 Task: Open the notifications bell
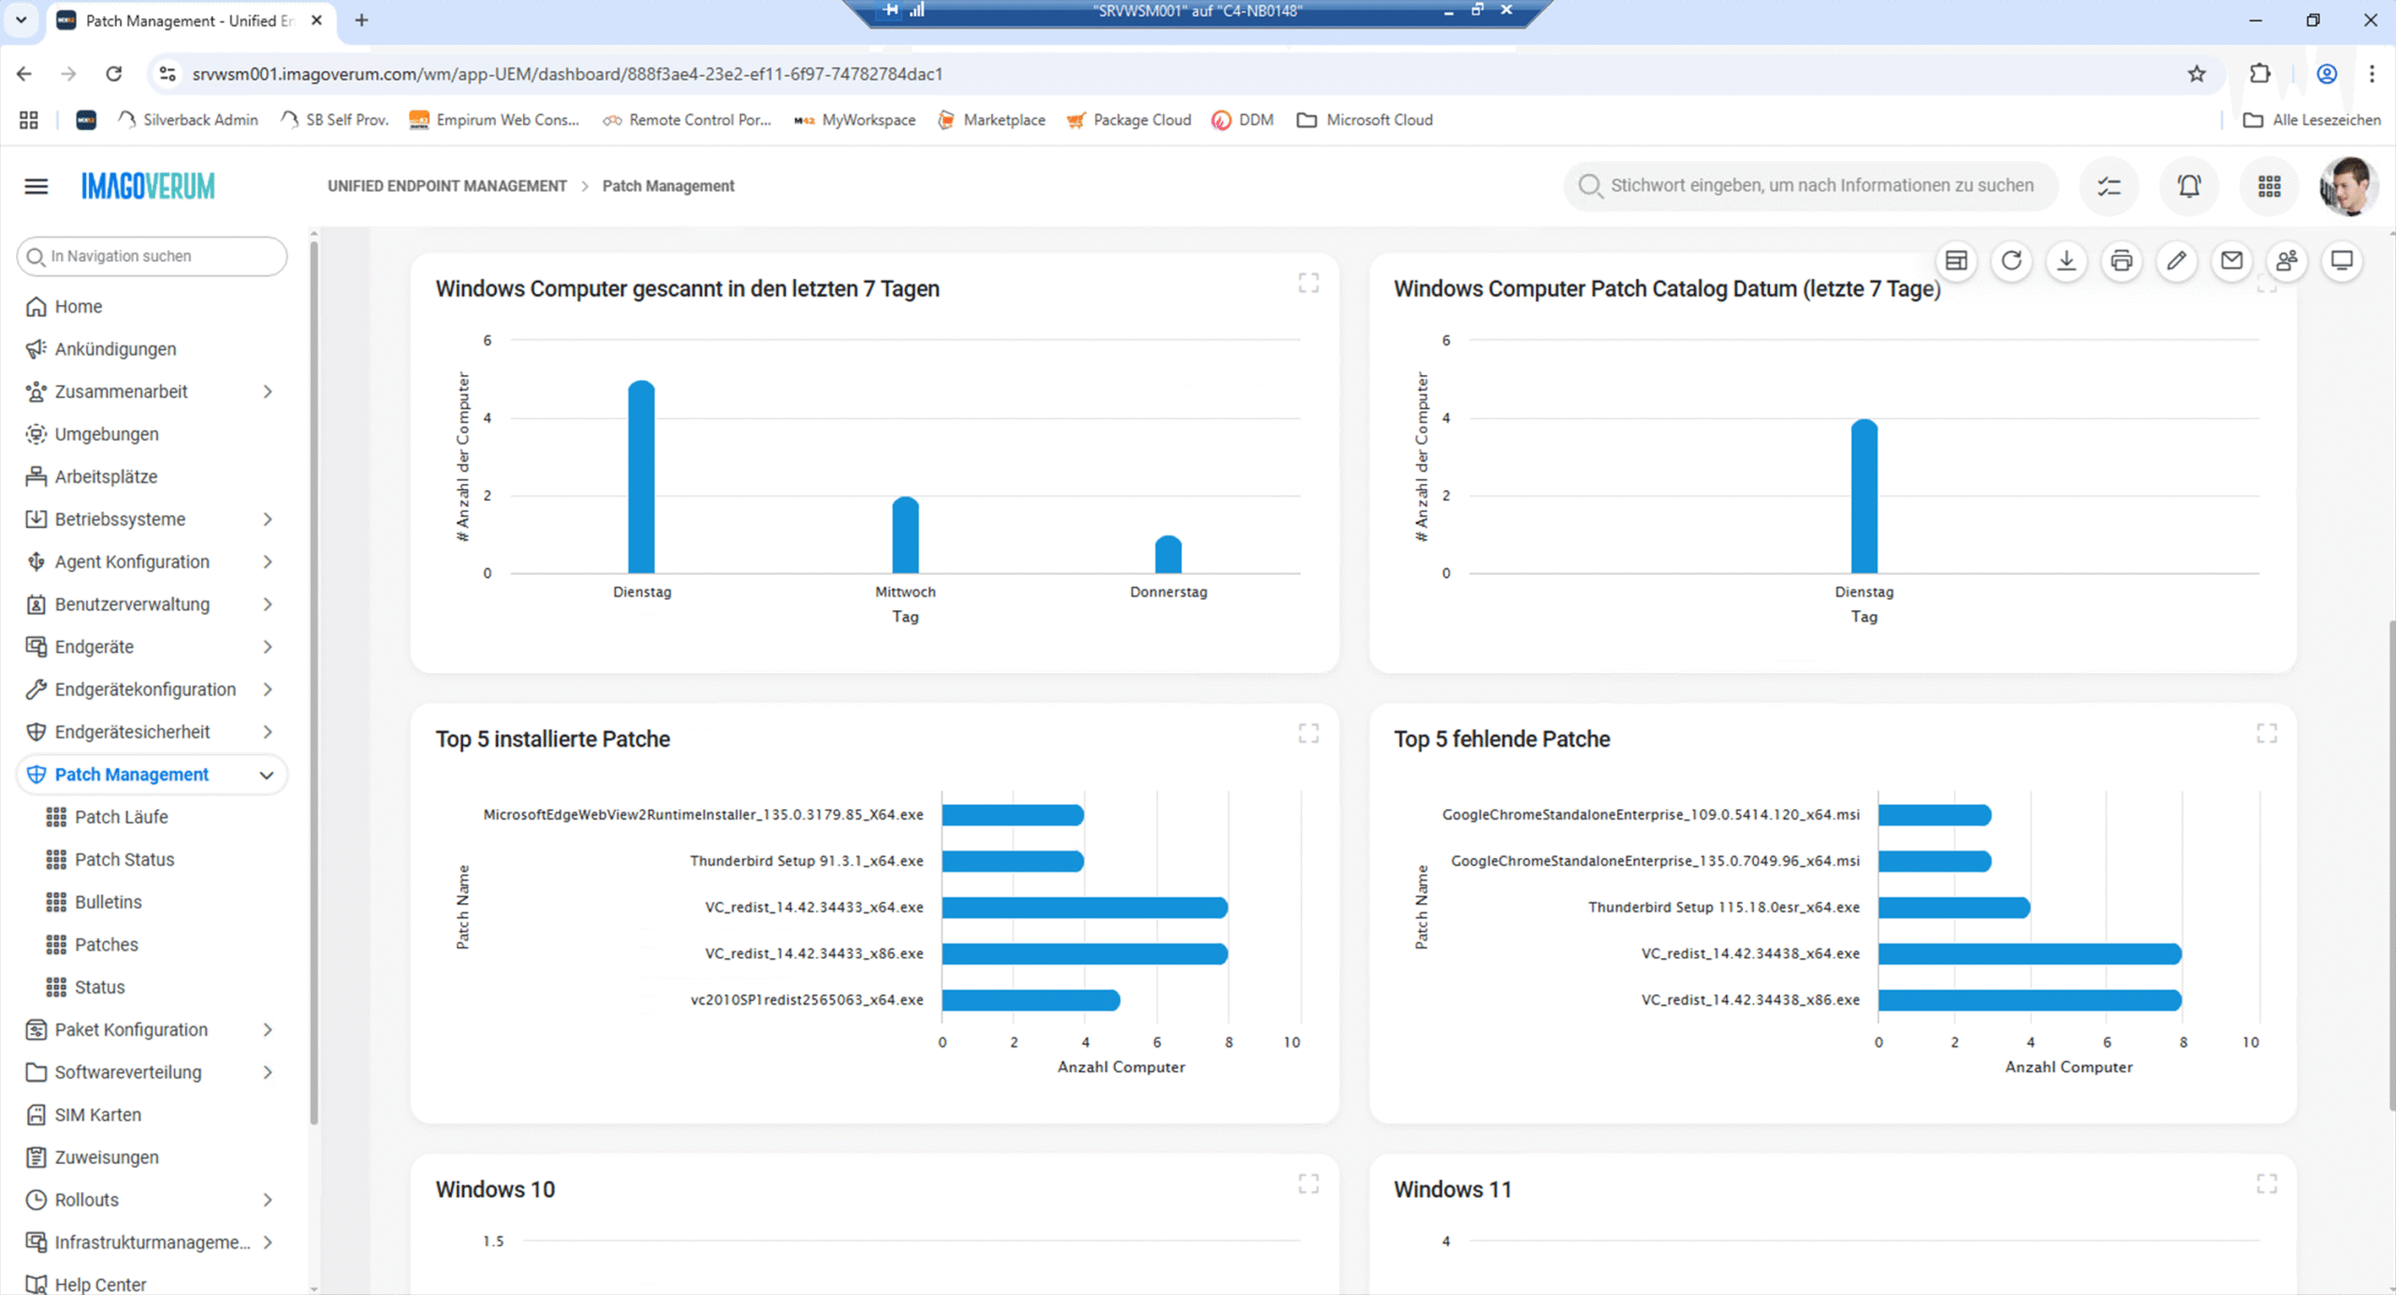[2189, 186]
